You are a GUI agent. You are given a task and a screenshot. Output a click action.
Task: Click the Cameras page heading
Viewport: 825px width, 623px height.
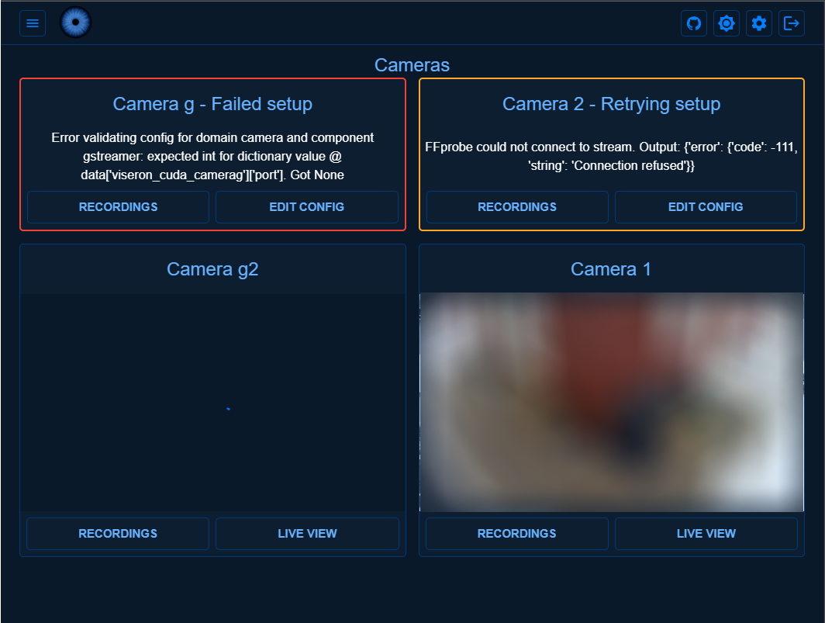(412, 65)
